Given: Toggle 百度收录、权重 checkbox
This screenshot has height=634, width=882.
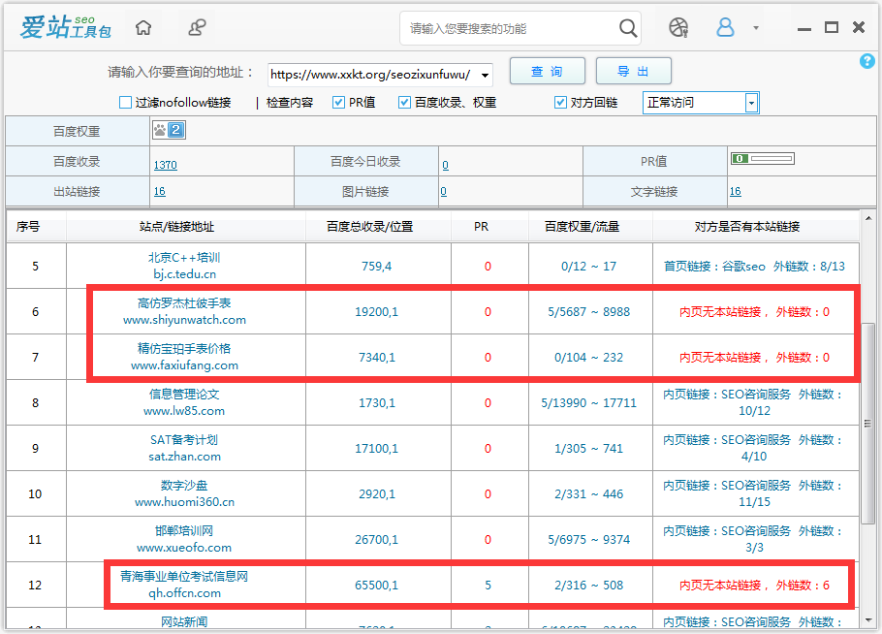Looking at the screenshot, I should (x=404, y=103).
